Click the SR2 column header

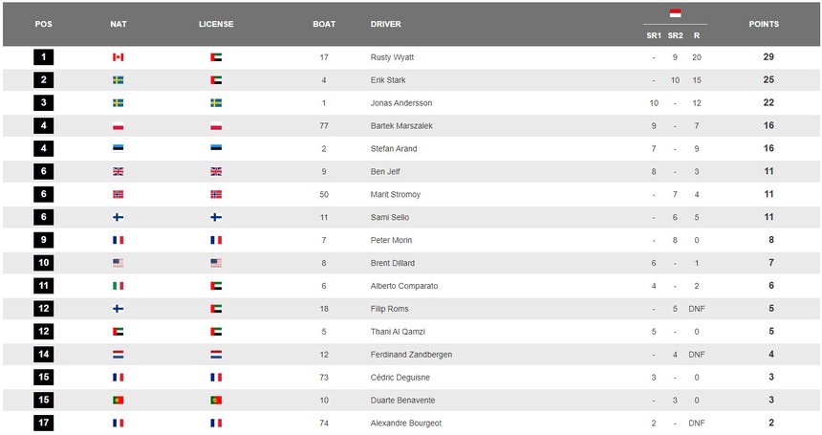[675, 35]
